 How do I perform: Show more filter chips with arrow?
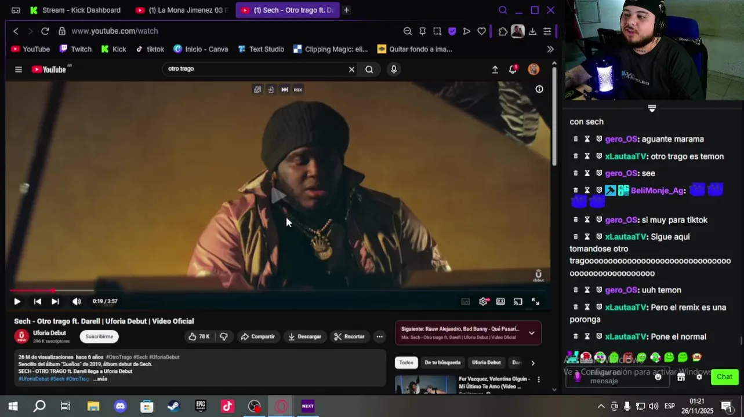[x=533, y=363]
